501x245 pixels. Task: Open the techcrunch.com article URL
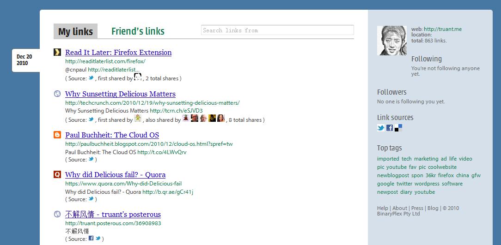click(153, 103)
